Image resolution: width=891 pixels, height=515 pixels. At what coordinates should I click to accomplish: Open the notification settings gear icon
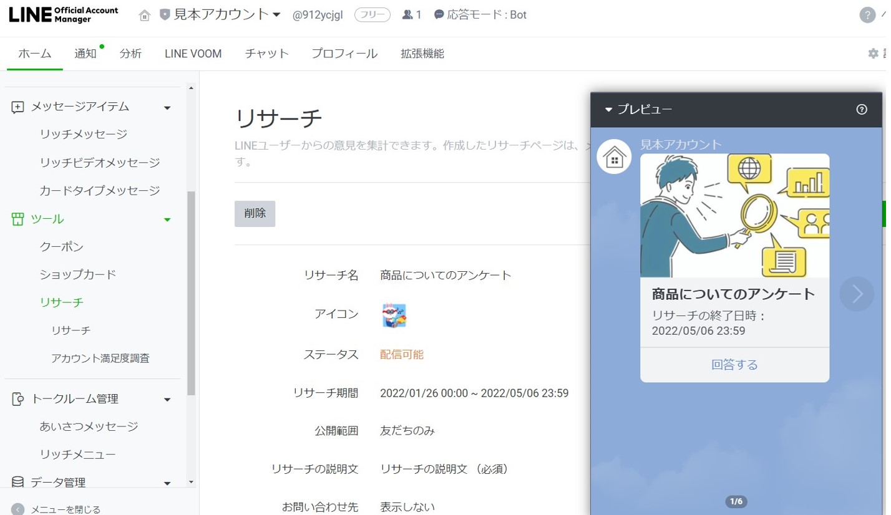coord(873,54)
